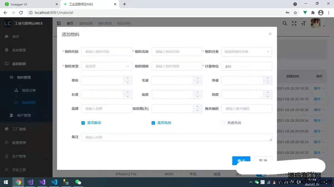The width and height of the screenshot is (334, 187).
Task: Open 系统管理 in the sidebar menu
Action: pos(19,50)
